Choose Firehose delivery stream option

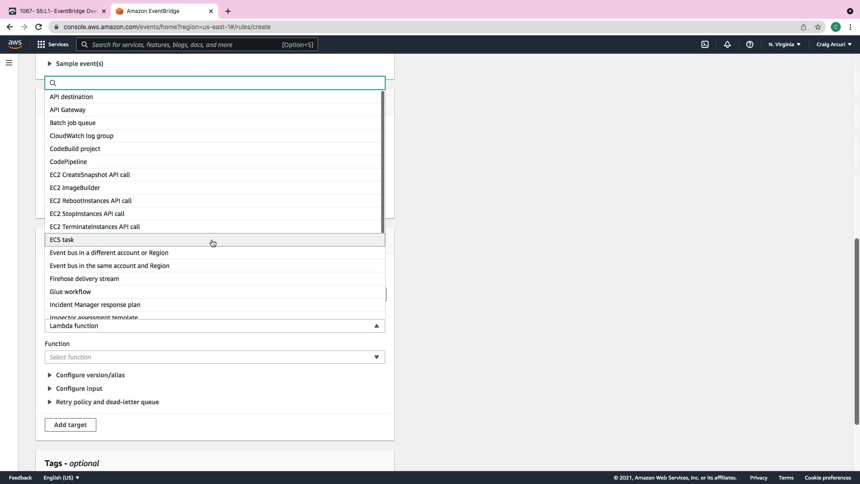(84, 279)
